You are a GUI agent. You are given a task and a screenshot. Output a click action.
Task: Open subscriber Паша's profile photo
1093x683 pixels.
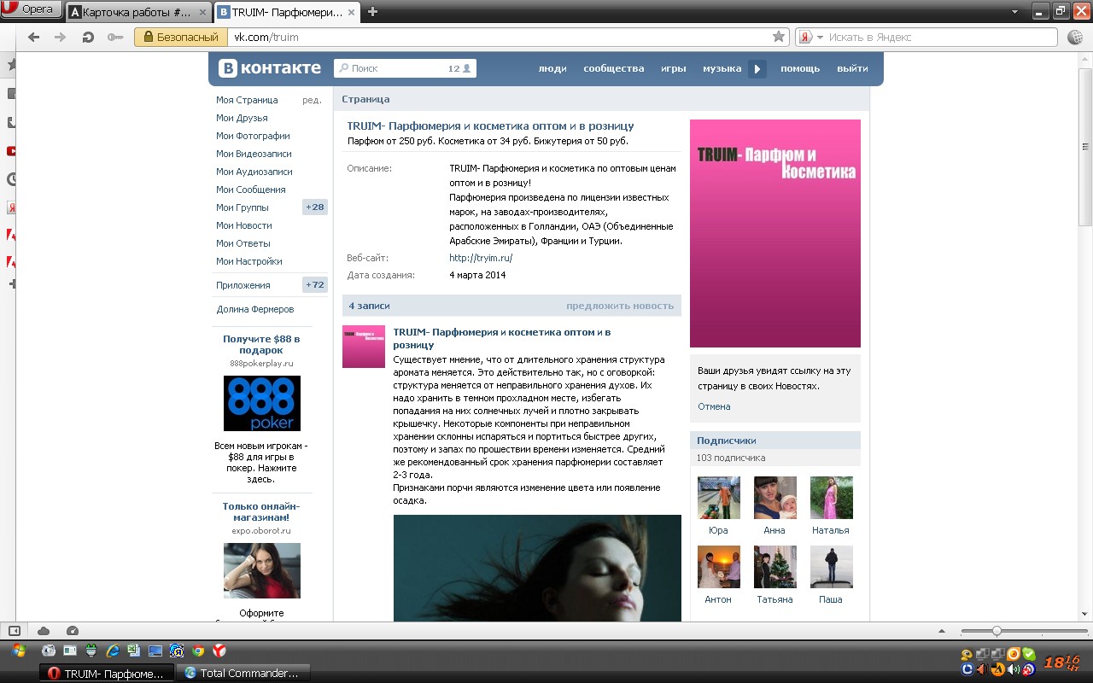(x=832, y=567)
